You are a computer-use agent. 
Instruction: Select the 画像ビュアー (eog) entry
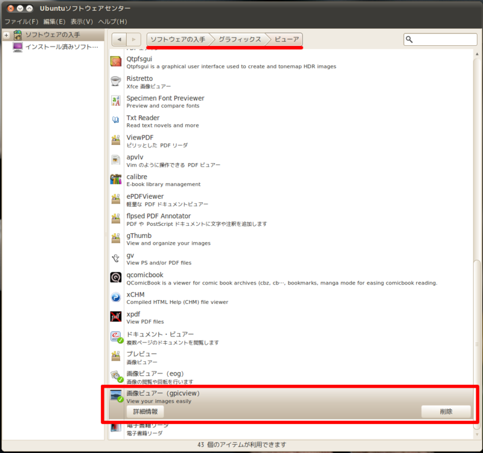point(291,377)
